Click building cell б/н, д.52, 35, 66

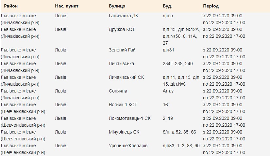tap(179, 132)
